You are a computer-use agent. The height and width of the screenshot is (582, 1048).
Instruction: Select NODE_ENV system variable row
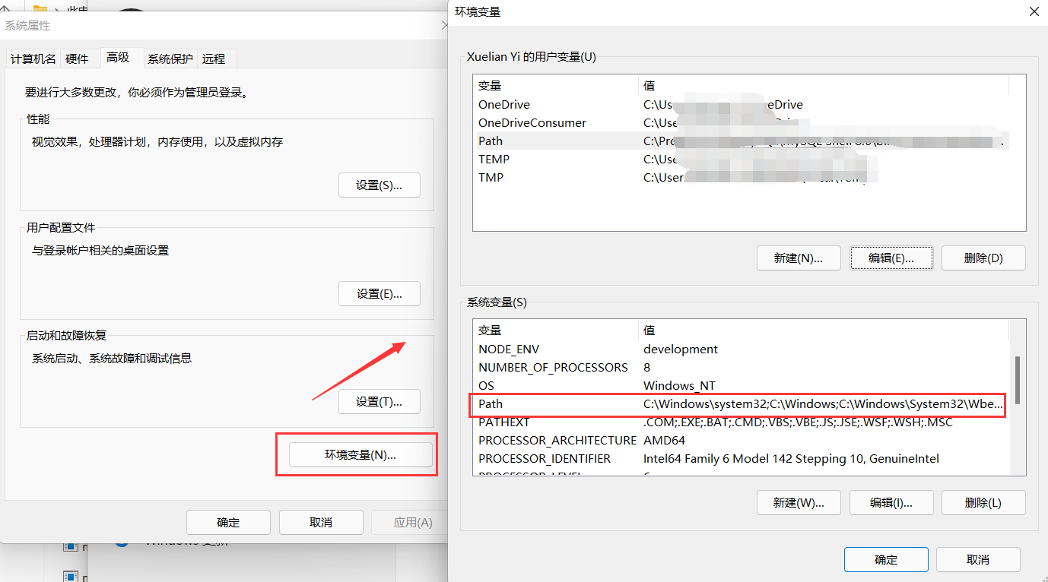[741, 350]
